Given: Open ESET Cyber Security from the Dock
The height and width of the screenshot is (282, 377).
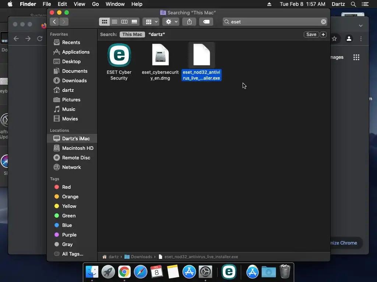Looking at the screenshot, I should (229, 272).
